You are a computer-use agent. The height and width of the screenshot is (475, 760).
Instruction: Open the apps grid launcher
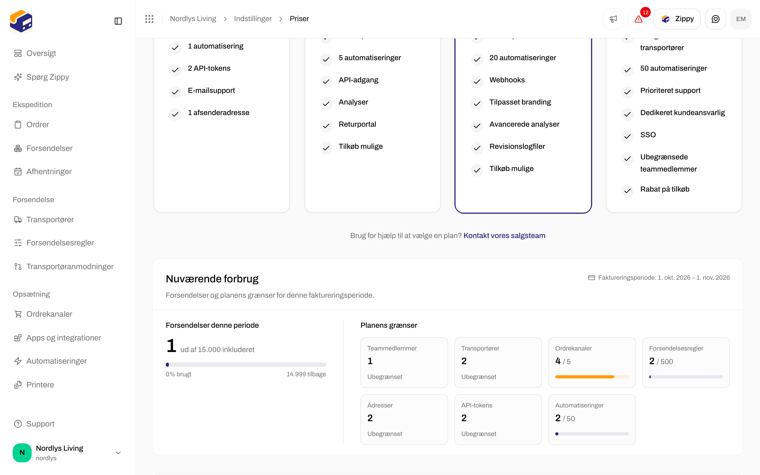click(149, 19)
